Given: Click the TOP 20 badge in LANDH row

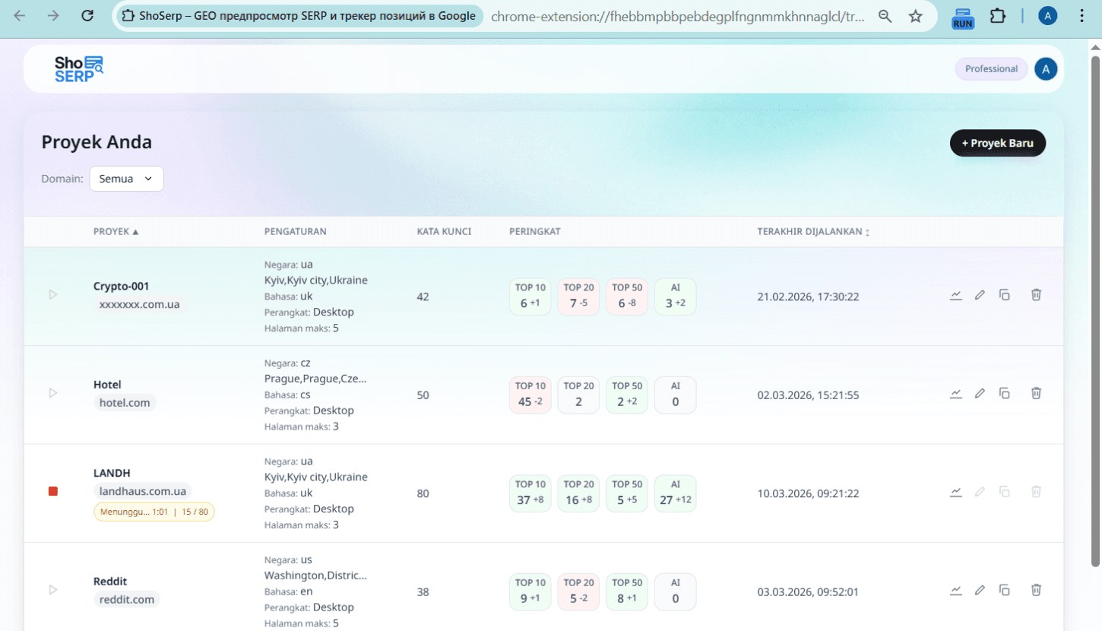Looking at the screenshot, I should click(578, 493).
